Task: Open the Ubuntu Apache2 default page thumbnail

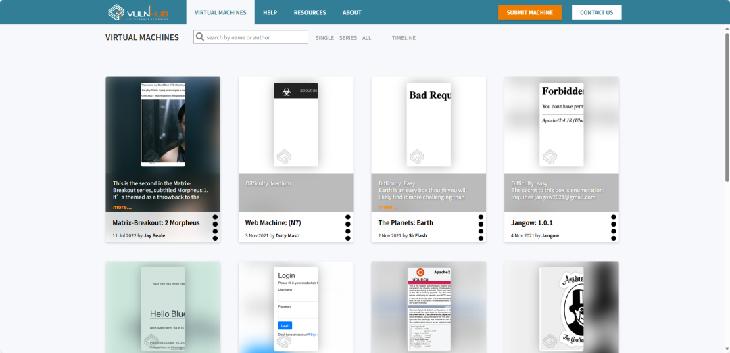Action: click(429, 309)
